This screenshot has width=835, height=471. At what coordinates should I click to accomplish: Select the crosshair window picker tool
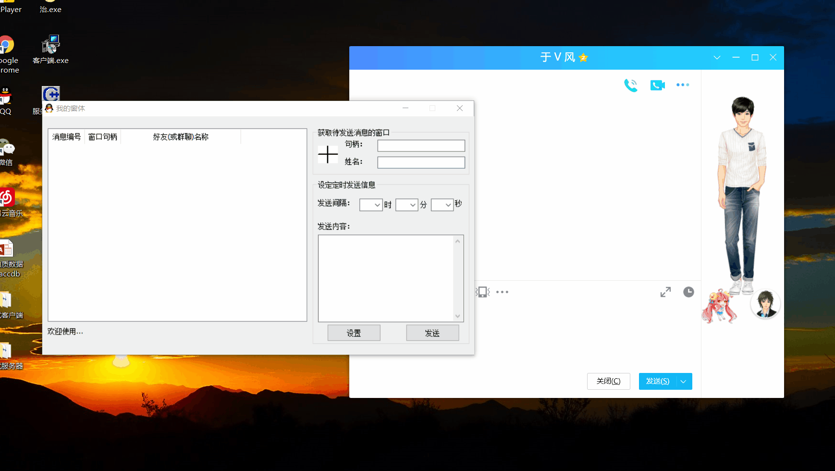(x=328, y=154)
